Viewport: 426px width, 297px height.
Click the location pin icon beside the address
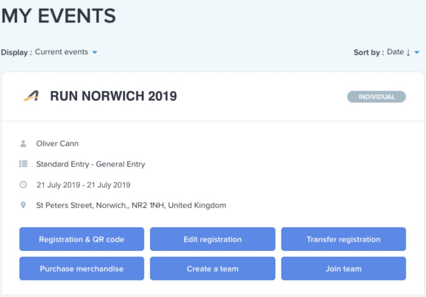[x=23, y=205]
